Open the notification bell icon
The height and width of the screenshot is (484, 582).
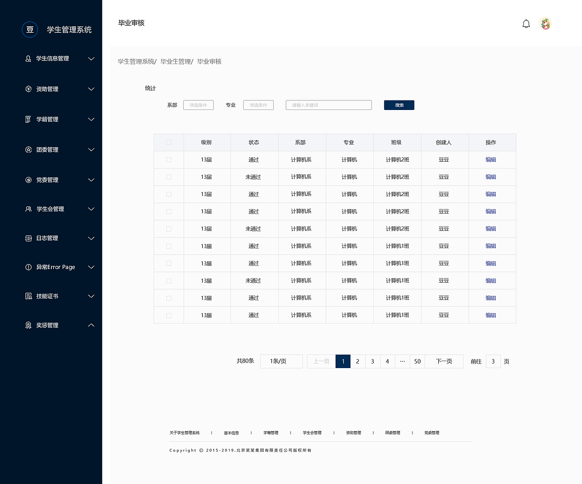526,24
